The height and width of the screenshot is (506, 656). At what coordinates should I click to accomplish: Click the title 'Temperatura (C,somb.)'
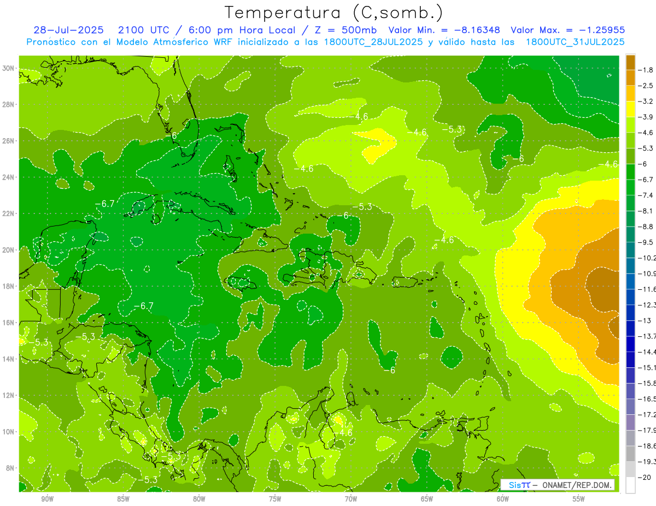(333, 13)
